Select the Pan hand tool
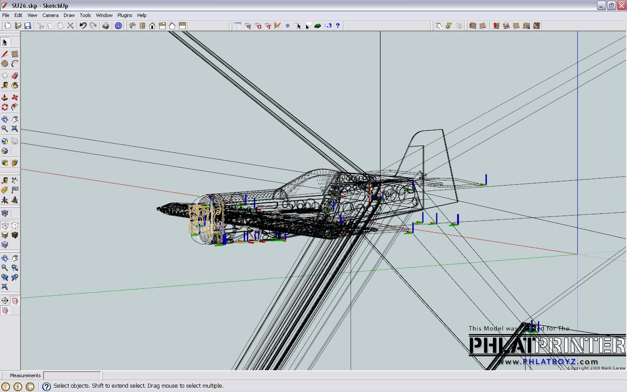627x392 pixels. click(15, 119)
